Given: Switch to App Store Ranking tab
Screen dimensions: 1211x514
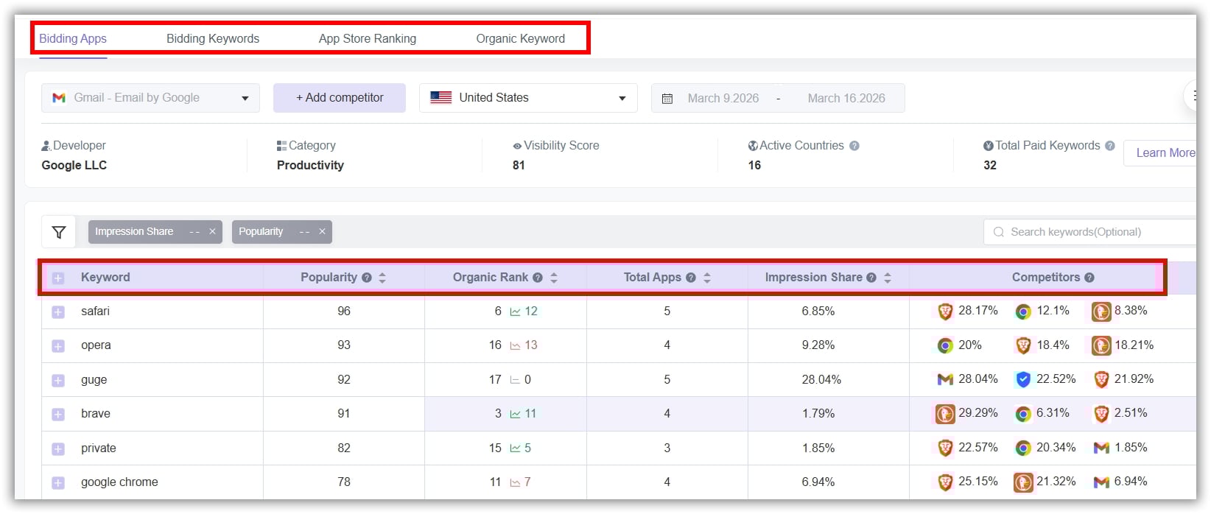Looking at the screenshot, I should 368,38.
